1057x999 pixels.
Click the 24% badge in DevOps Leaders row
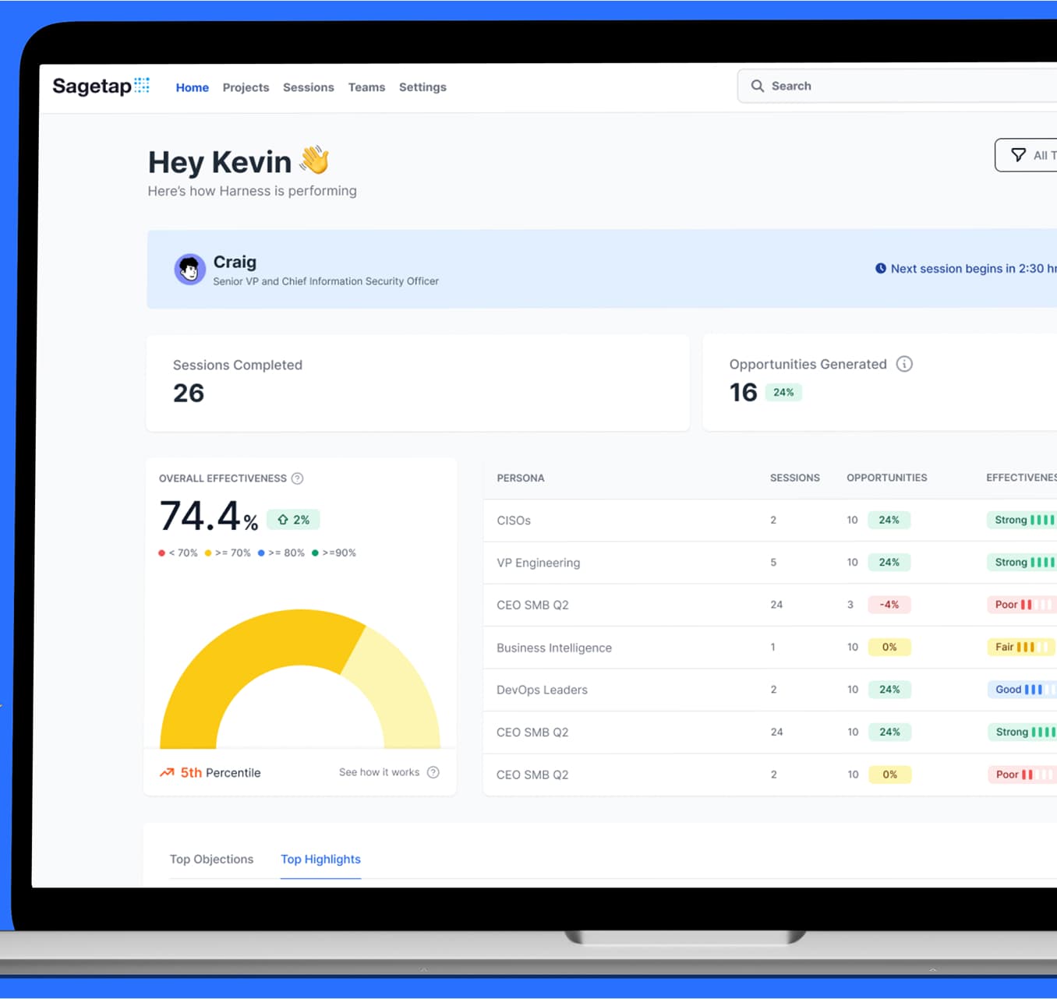(x=889, y=690)
